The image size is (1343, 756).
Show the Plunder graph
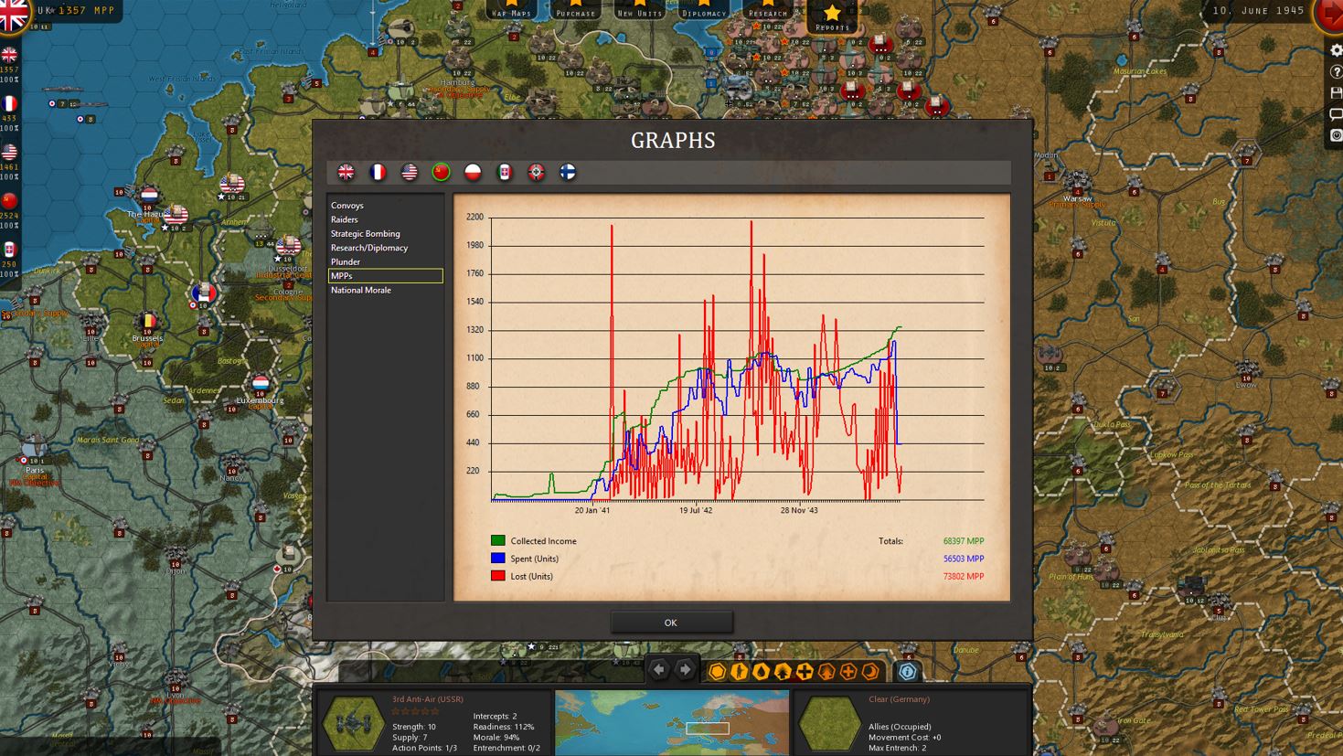coord(385,261)
